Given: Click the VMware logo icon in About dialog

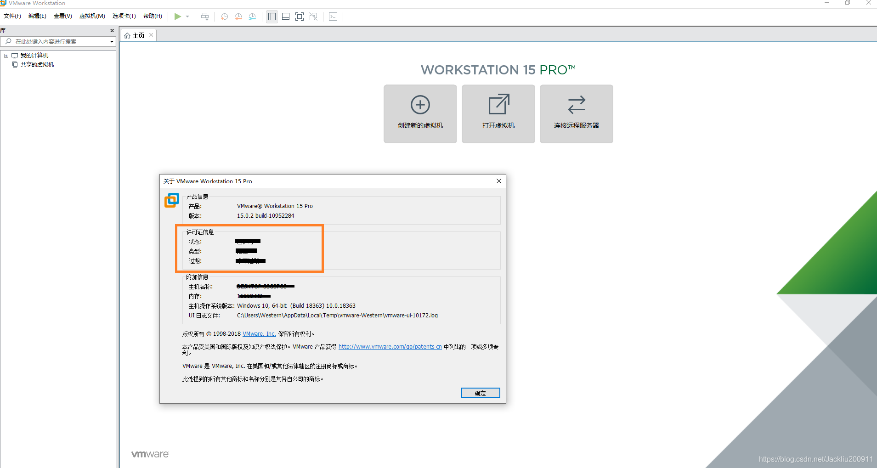Looking at the screenshot, I should coord(172,200).
